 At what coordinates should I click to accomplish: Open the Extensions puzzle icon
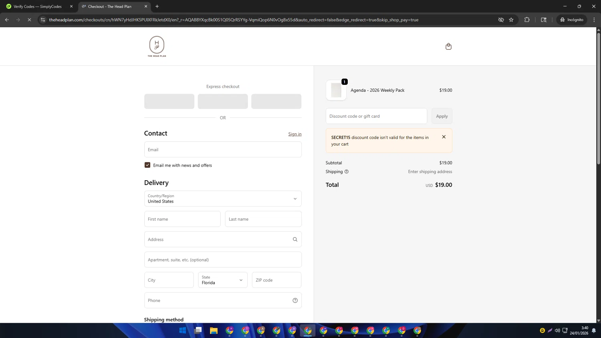pyautogui.click(x=527, y=20)
